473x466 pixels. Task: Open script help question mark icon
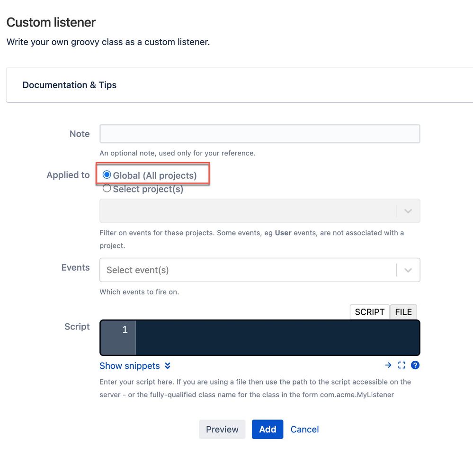point(415,365)
